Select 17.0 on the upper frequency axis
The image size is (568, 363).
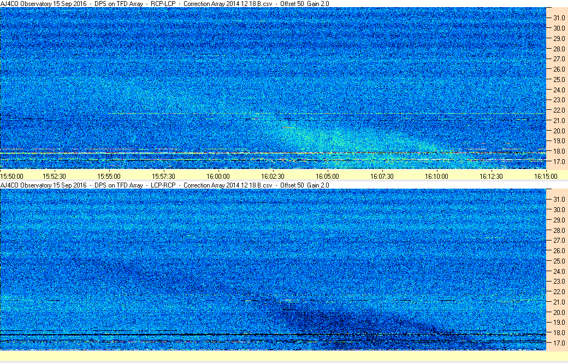pos(559,161)
